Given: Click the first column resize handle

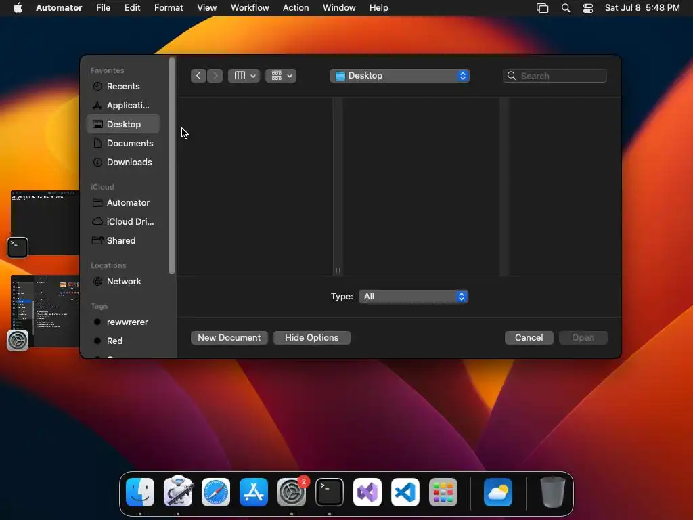Looking at the screenshot, I should coord(338,271).
